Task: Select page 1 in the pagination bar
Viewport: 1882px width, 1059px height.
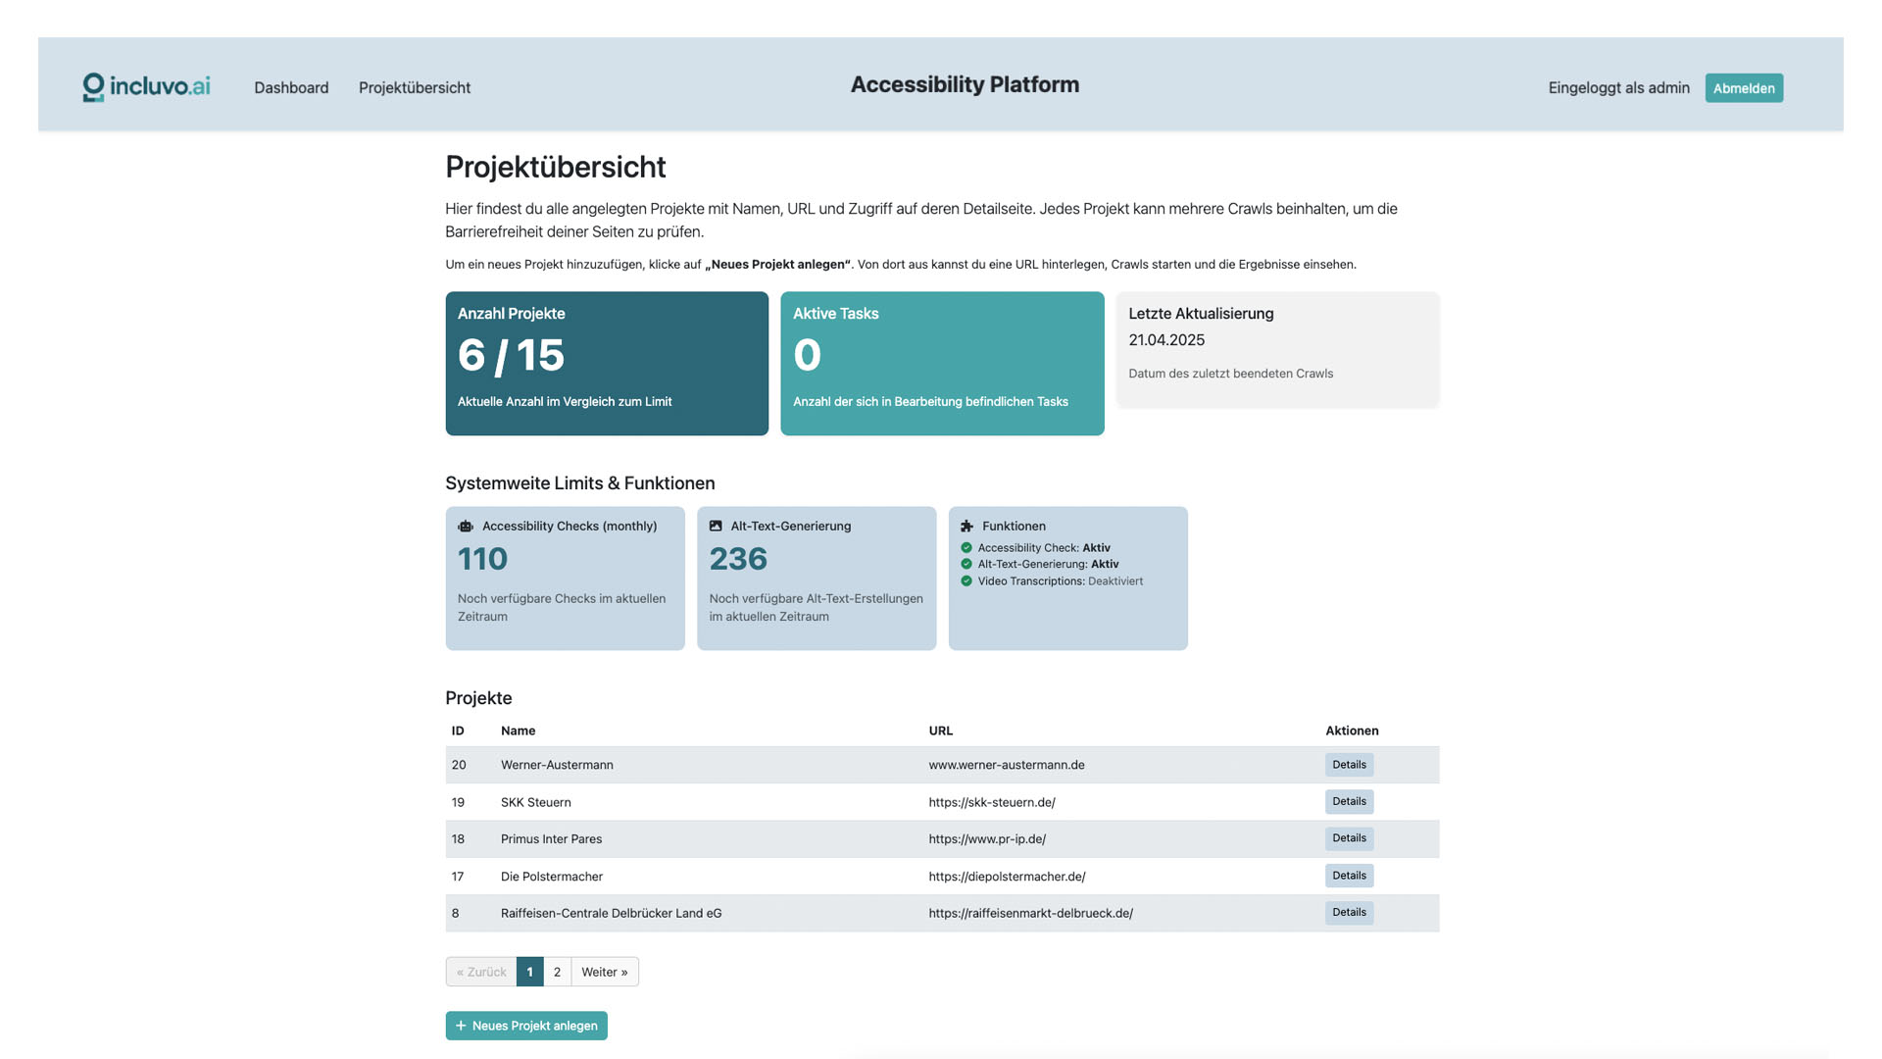Action: pyautogui.click(x=529, y=972)
